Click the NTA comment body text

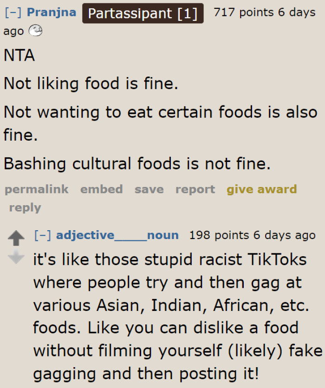click(19, 55)
